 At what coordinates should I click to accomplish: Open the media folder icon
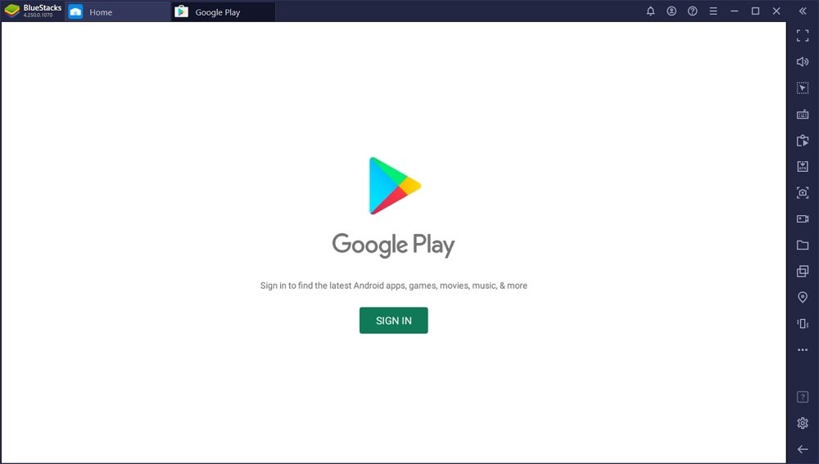(803, 245)
